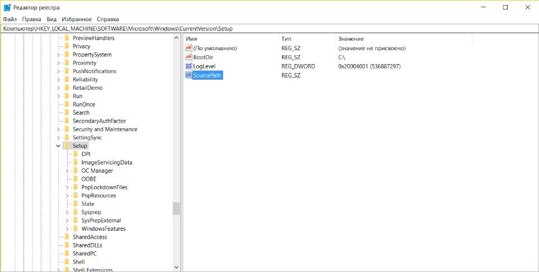Maximize the Registry Editor window
The width and height of the screenshot is (539, 272).
pyautogui.click(x=505, y=7)
